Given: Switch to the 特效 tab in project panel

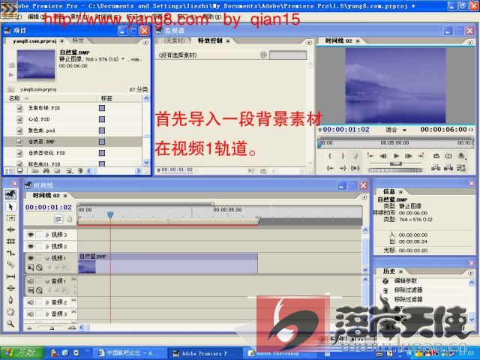Looking at the screenshot, I should point(78,40).
